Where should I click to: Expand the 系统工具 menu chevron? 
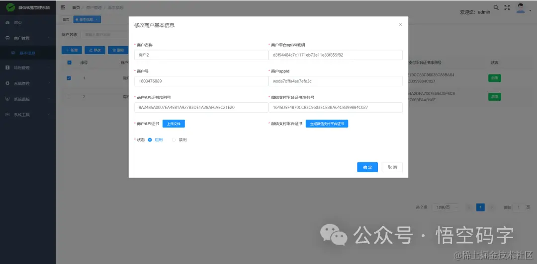(x=49, y=115)
